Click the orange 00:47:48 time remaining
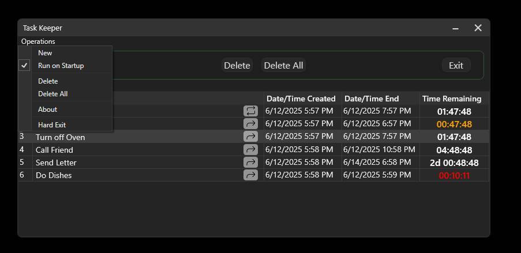521x253 pixels. pyautogui.click(x=454, y=124)
